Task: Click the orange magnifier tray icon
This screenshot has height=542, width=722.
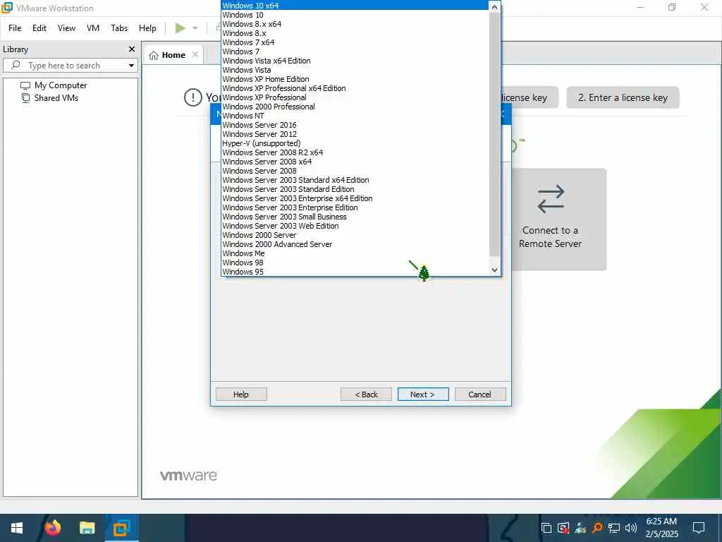Action: 597,528
